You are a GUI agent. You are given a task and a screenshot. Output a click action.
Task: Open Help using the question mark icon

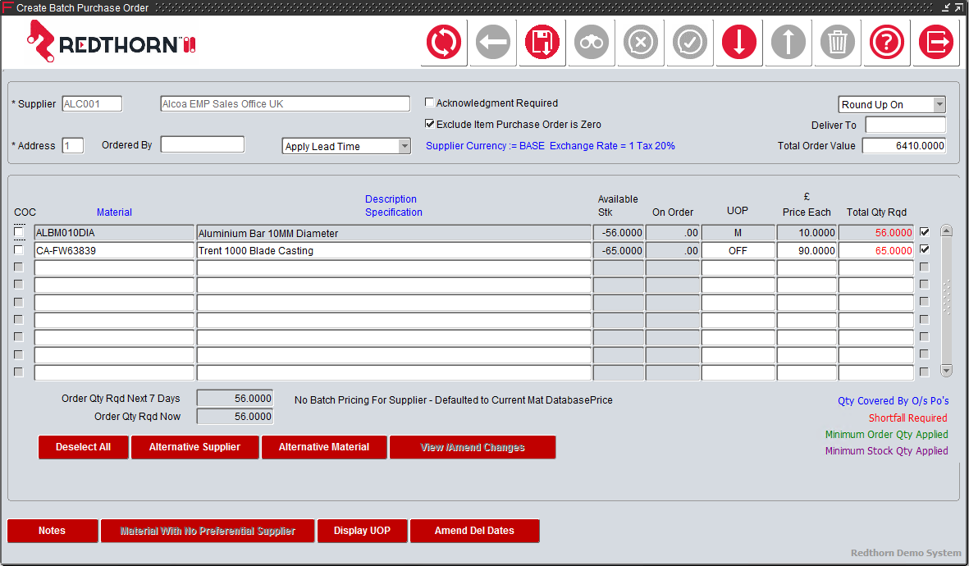coord(886,42)
